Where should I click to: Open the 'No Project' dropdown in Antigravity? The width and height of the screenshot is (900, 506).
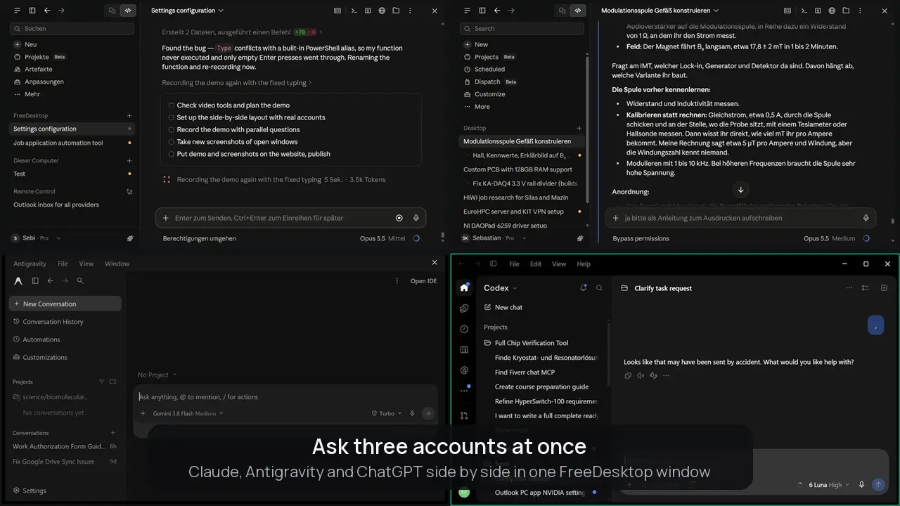pyautogui.click(x=157, y=375)
